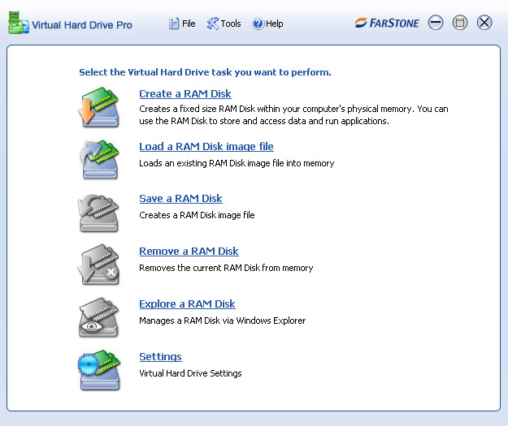Select the Save a RAM Disk link
The height and width of the screenshot is (426, 508).
[180, 198]
